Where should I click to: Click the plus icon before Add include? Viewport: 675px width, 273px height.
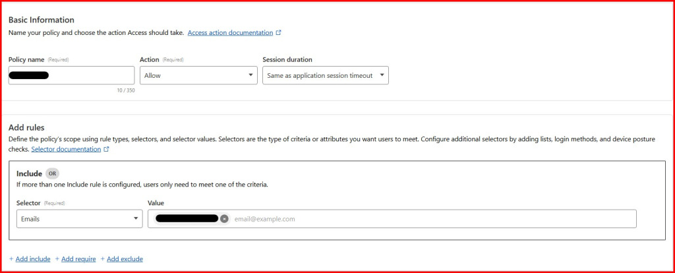coord(11,259)
